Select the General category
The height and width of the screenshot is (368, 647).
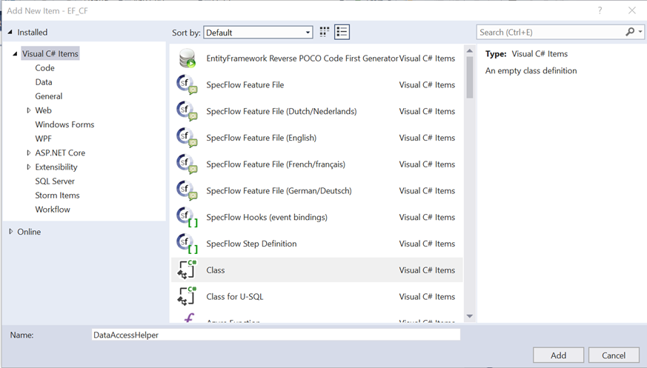[49, 96]
